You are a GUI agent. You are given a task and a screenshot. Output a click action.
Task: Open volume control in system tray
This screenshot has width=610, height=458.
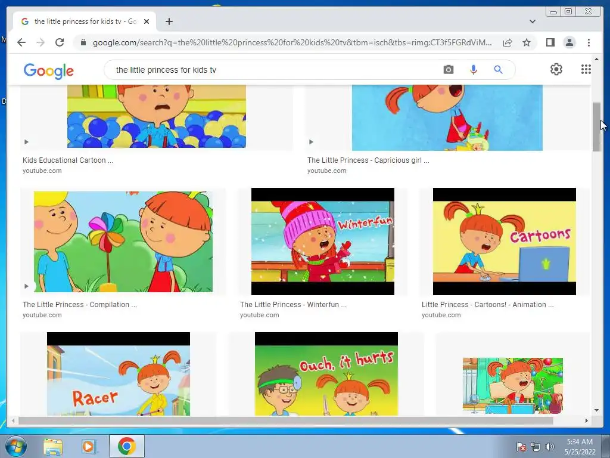pos(550,447)
